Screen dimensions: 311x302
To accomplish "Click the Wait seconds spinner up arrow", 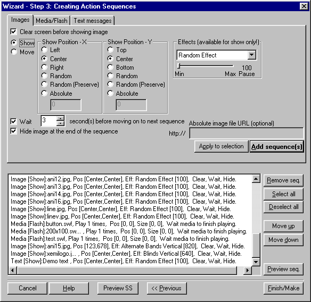I will pyautogui.click(x=60, y=118).
